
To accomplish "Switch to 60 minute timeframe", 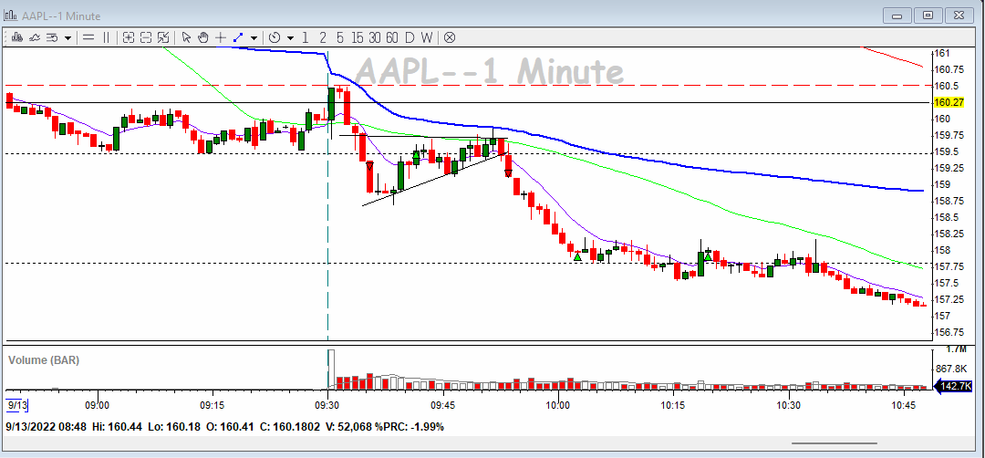I will tap(392, 37).
